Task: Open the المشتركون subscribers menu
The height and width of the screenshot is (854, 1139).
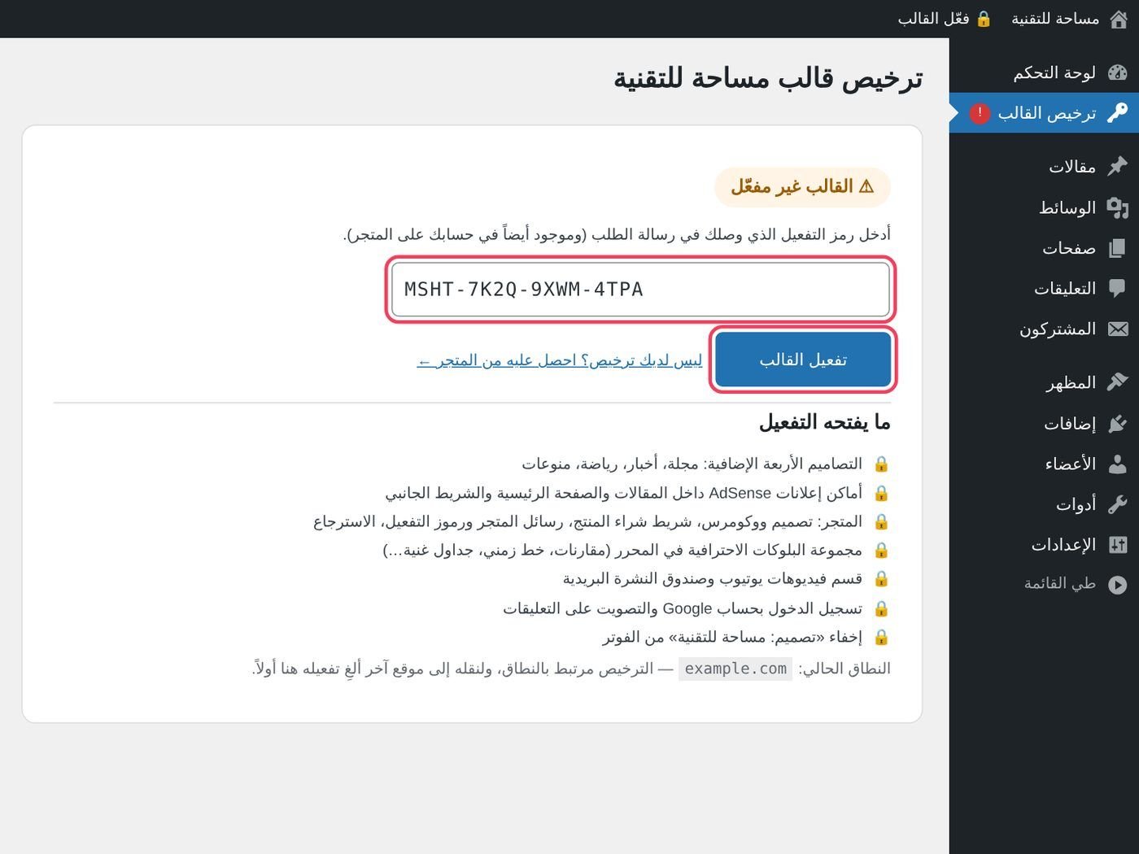Action: [1044, 329]
